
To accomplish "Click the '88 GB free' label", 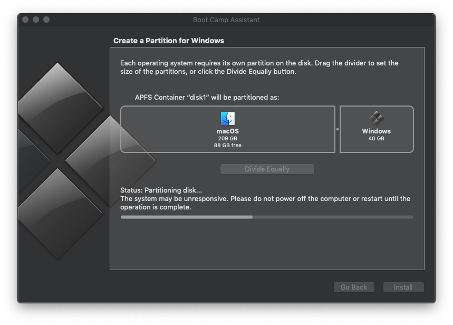I will tap(228, 146).
